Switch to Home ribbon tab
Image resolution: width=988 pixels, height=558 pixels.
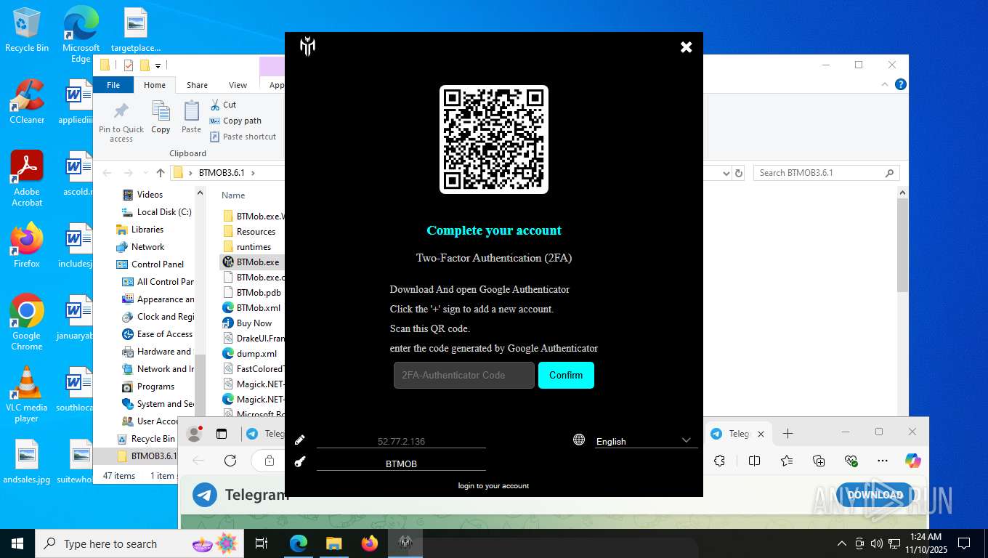coord(155,85)
